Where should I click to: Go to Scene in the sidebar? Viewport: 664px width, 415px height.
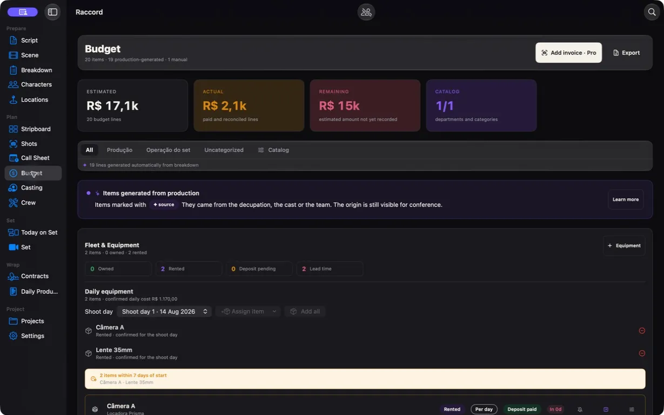pyautogui.click(x=33, y=55)
